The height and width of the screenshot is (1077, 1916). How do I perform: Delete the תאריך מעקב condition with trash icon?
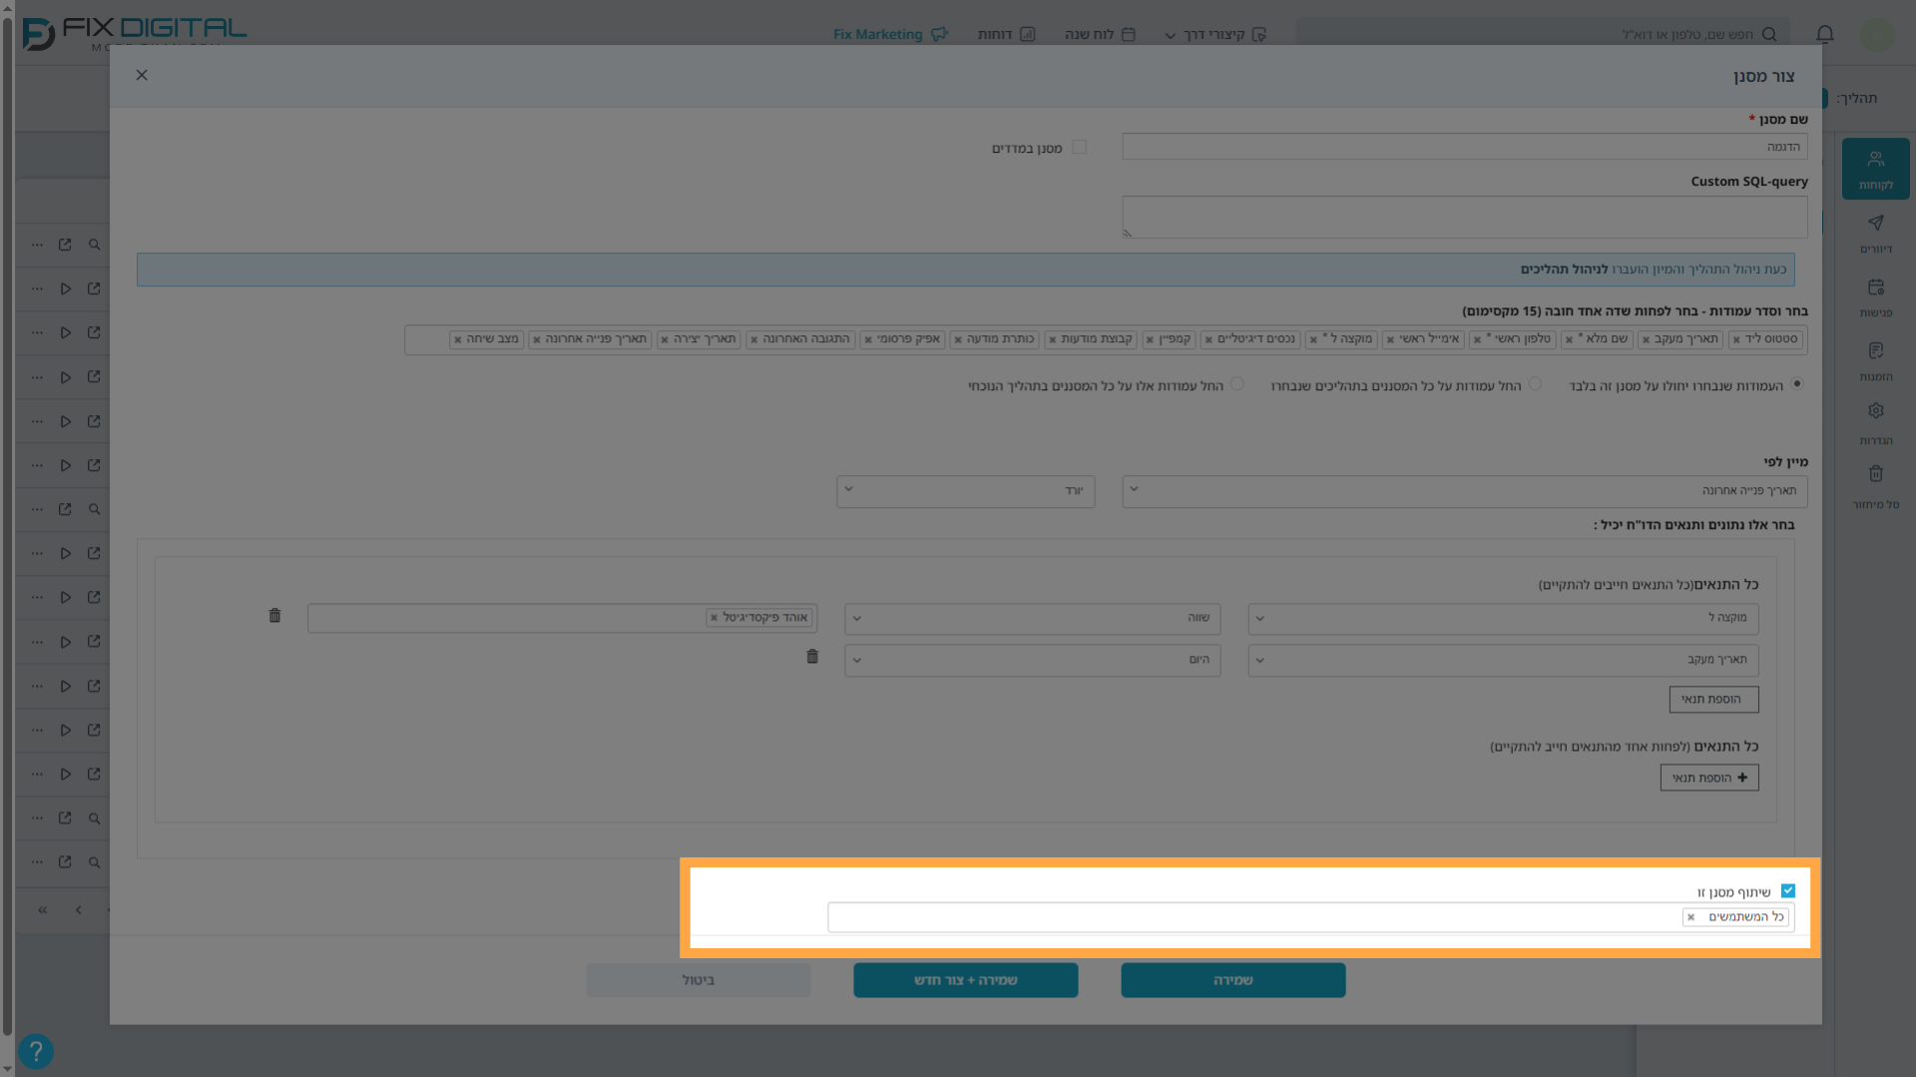[812, 657]
